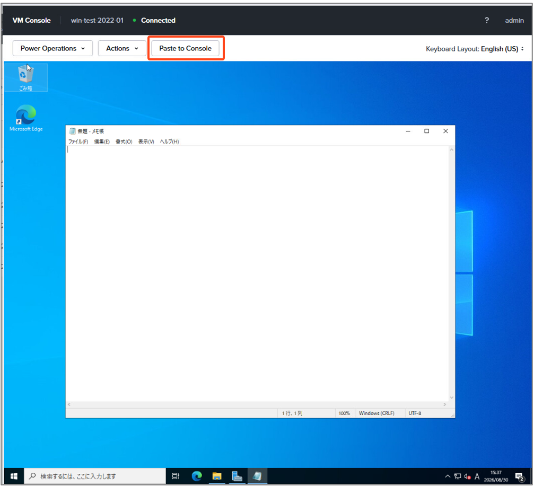
Task: Close the Notepad window
Action: coord(445,131)
